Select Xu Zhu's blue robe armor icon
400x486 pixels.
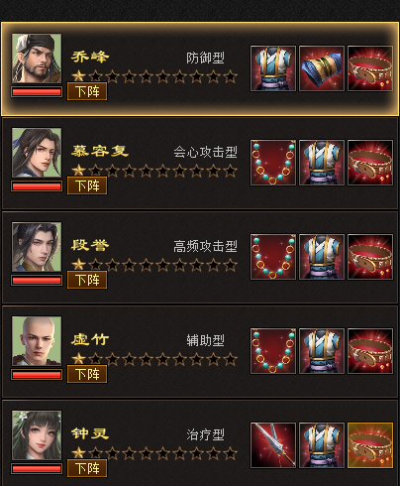(x=322, y=351)
